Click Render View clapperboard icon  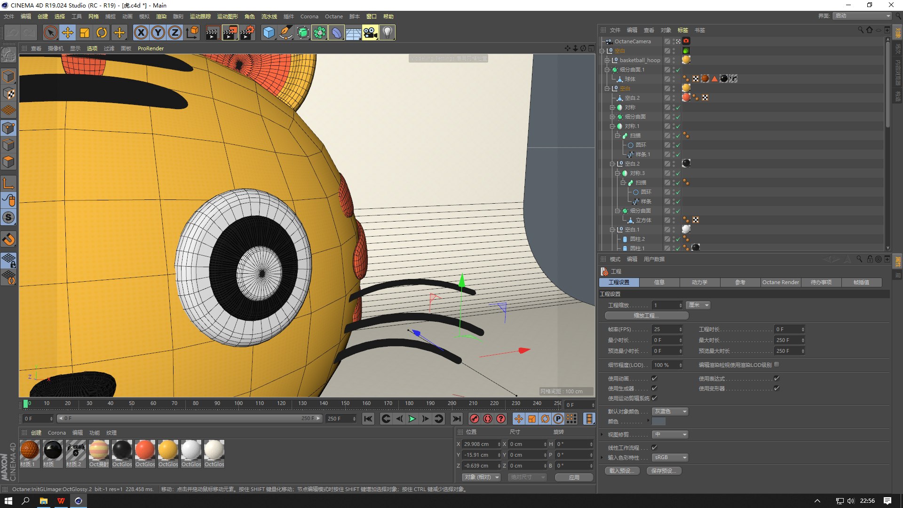(x=213, y=33)
